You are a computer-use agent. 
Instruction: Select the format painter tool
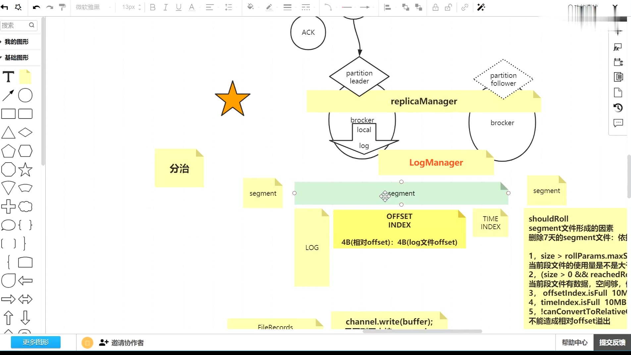point(62,7)
